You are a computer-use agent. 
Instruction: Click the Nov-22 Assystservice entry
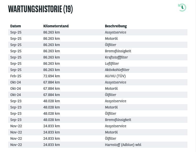[115, 126]
